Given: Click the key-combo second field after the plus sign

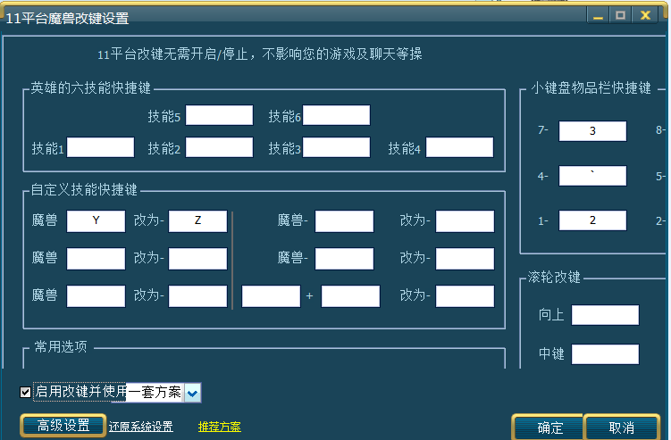Looking at the screenshot, I should pos(350,296).
